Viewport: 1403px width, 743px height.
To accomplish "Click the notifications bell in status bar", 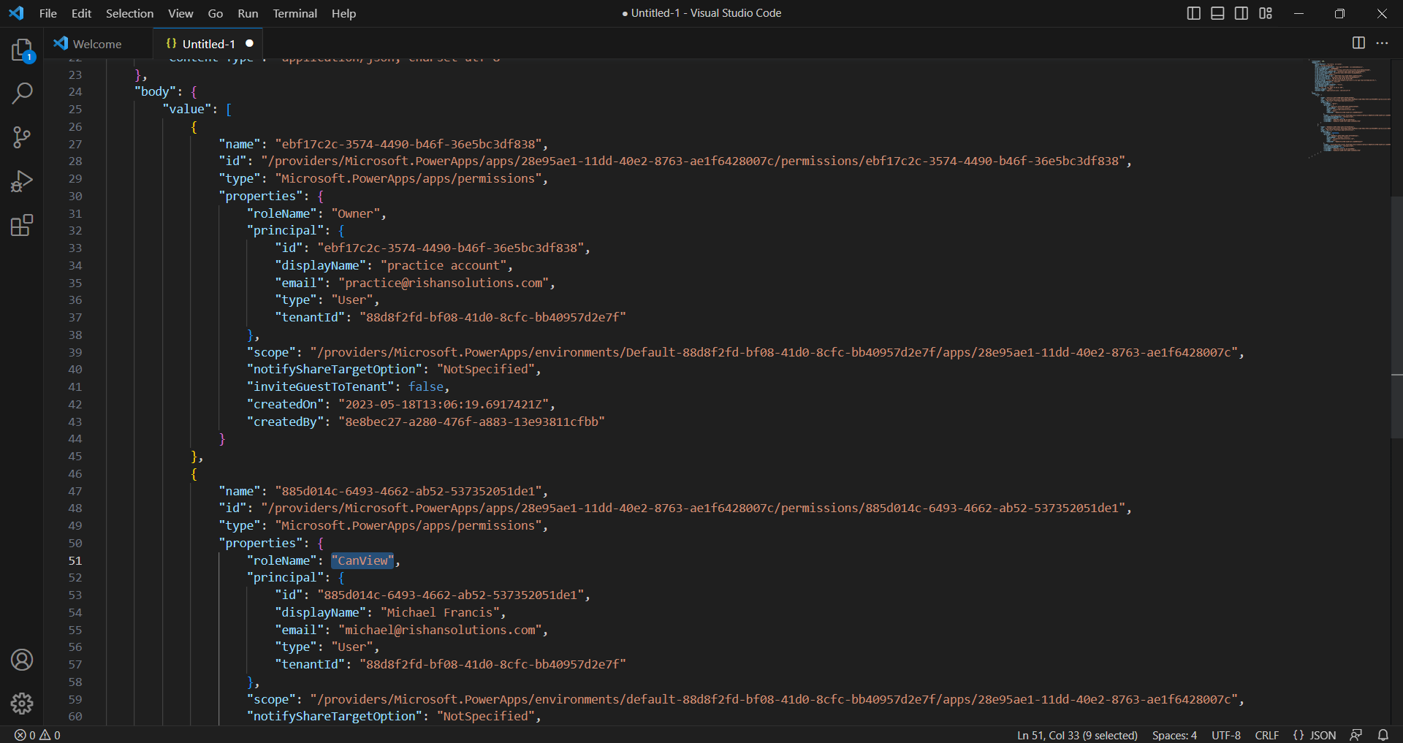I will [1383, 735].
